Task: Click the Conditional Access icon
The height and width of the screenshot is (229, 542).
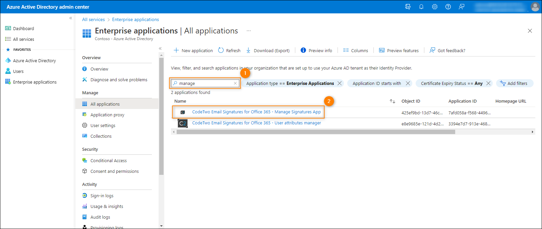Action: [84, 160]
